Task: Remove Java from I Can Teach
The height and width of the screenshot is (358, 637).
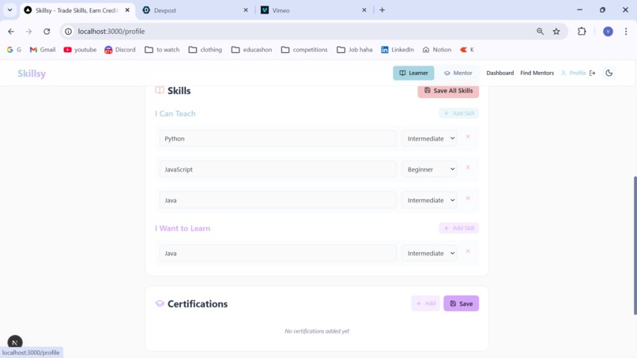Action: 468,198
